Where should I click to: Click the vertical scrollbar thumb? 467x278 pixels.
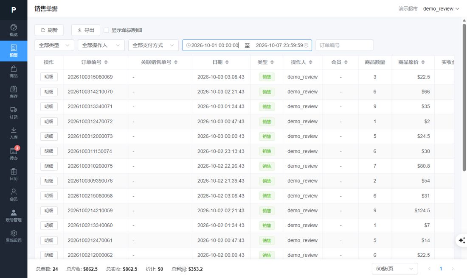click(464, 97)
